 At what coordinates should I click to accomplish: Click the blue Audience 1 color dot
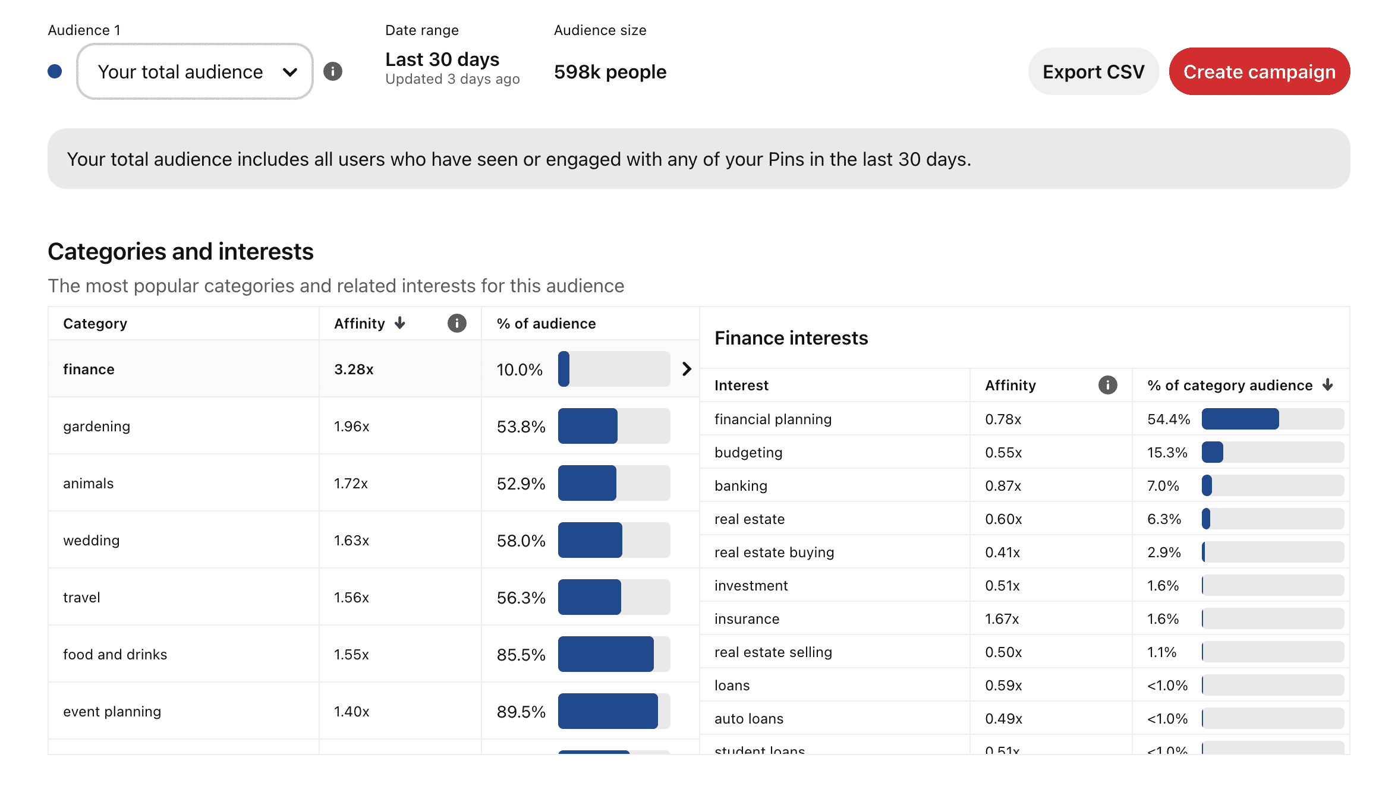(x=55, y=71)
